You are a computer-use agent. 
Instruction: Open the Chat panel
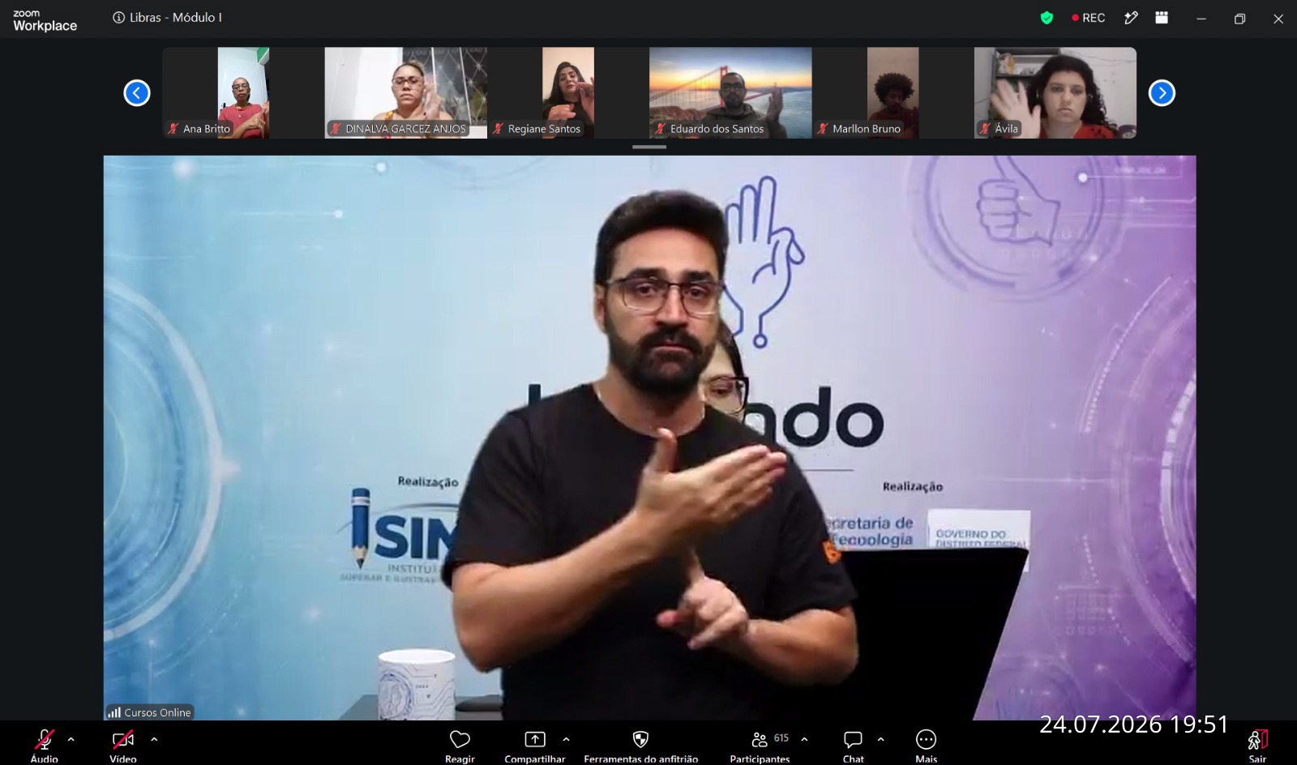pyautogui.click(x=853, y=745)
